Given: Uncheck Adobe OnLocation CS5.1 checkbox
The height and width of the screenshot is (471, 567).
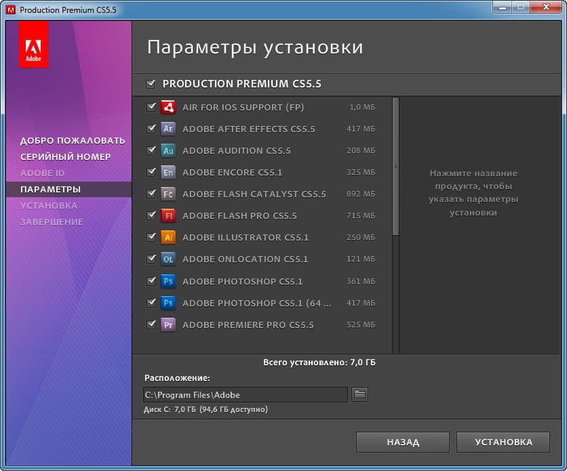Looking at the screenshot, I should (x=151, y=259).
